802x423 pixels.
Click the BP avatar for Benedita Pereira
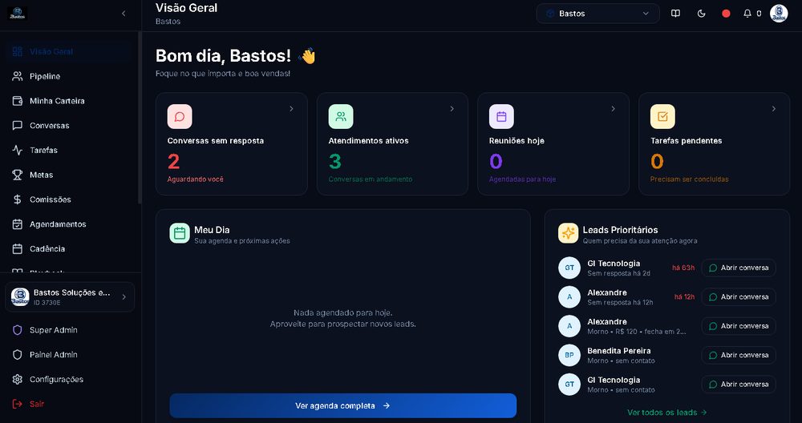click(569, 355)
